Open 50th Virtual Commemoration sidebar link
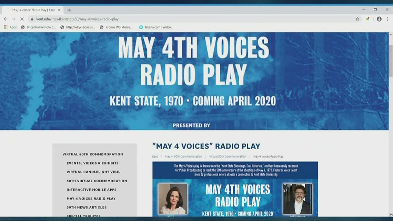393x221 pixels. pos(97,181)
